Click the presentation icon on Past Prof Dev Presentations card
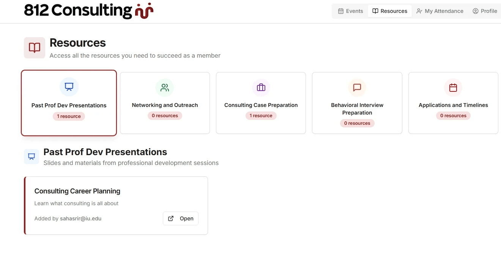Viewport: 501px width, 278px height. pos(69,86)
